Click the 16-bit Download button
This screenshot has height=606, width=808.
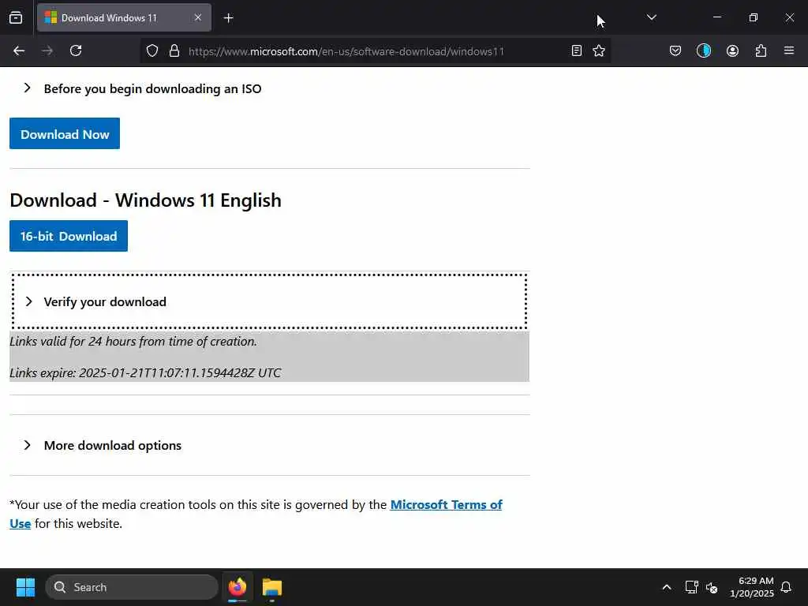[x=69, y=236]
